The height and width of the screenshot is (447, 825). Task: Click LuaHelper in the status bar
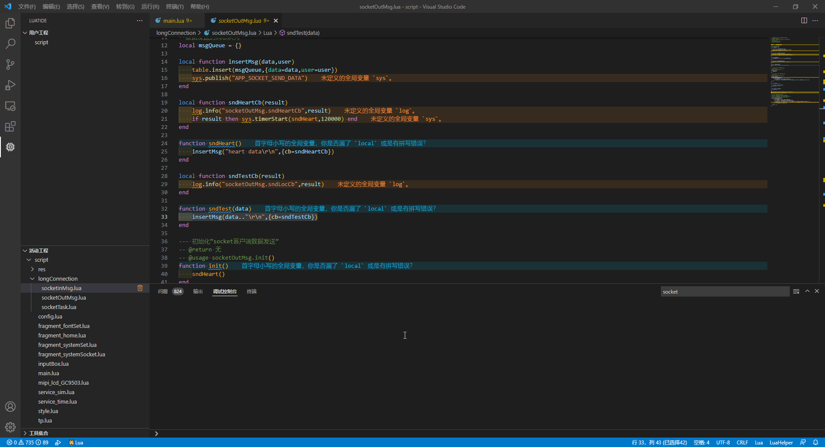(781, 442)
